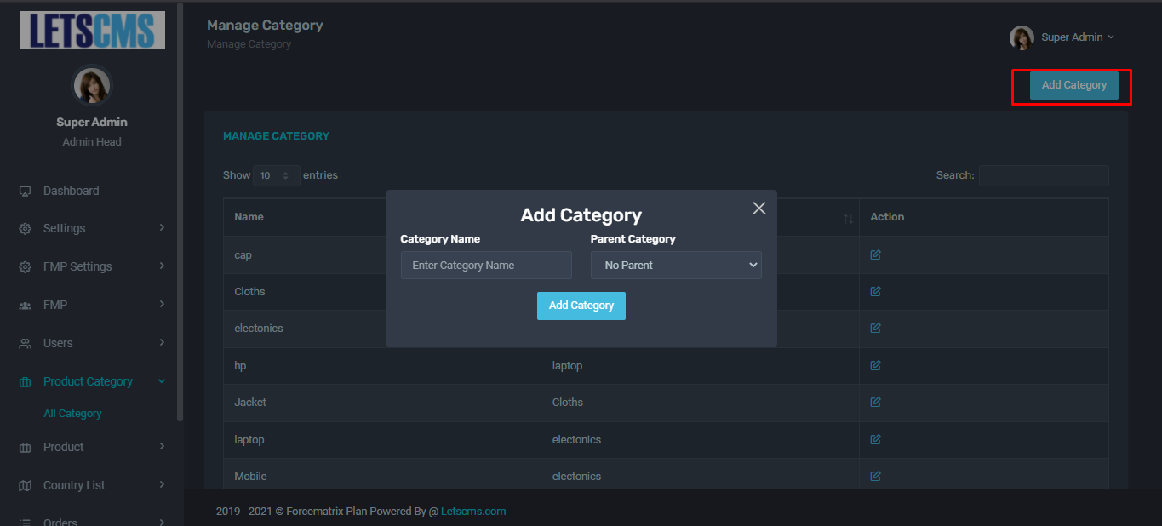Click the edit icon for hp row
The image size is (1162, 526).
[x=875, y=366]
